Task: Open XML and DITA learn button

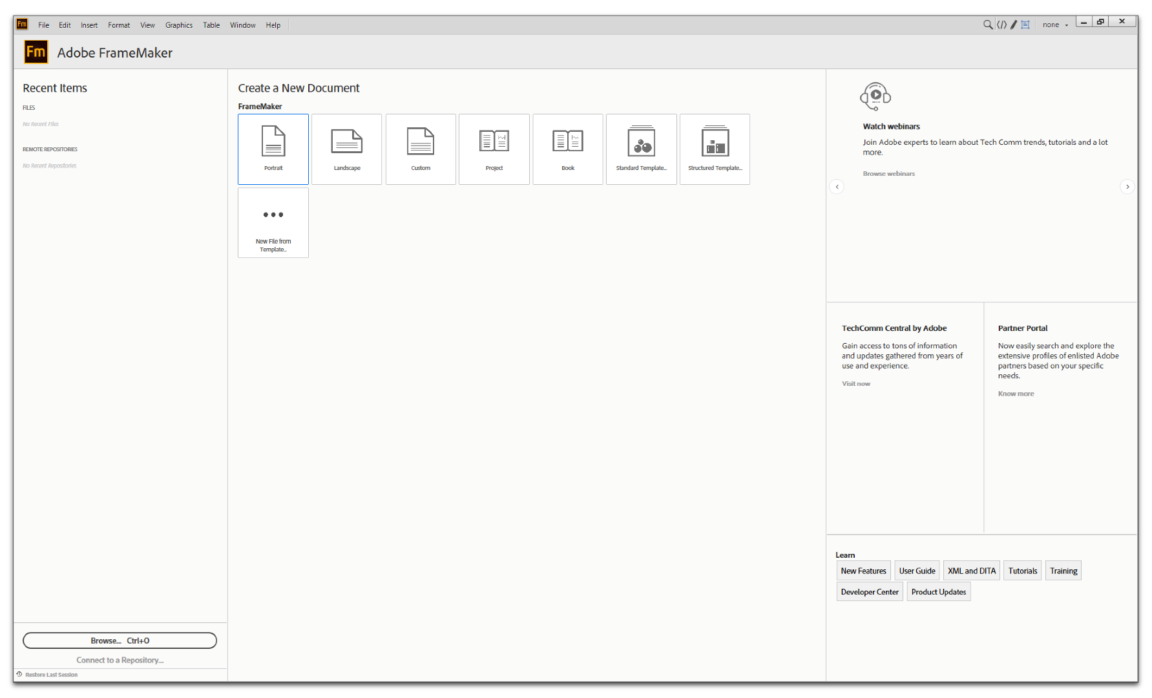Action: pos(972,571)
